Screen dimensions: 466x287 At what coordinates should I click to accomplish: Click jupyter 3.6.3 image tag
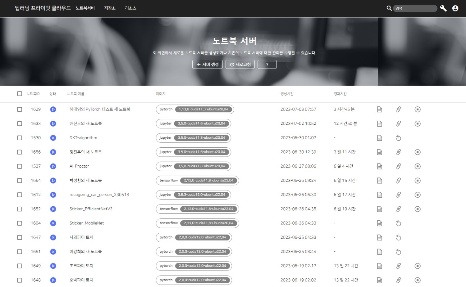coord(193,195)
